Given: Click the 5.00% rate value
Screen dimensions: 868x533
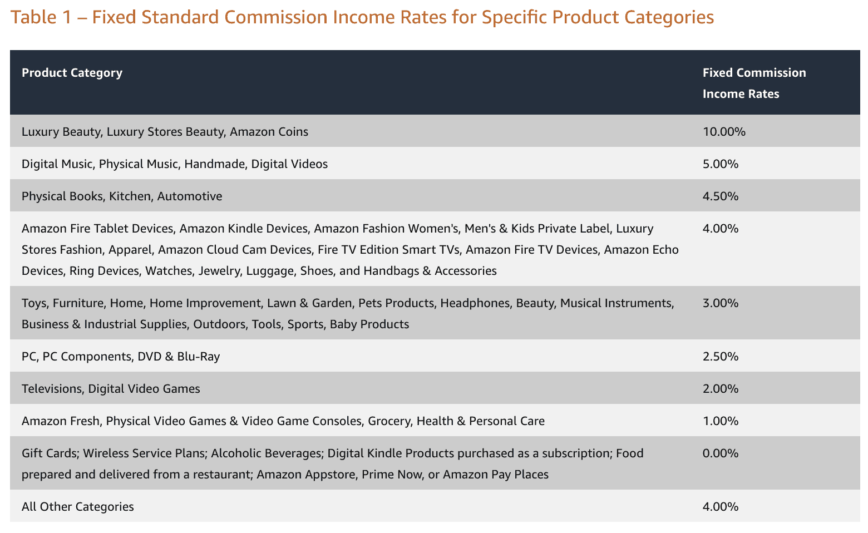Looking at the screenshot, I should pyautogui.click(x=721, y=164).
